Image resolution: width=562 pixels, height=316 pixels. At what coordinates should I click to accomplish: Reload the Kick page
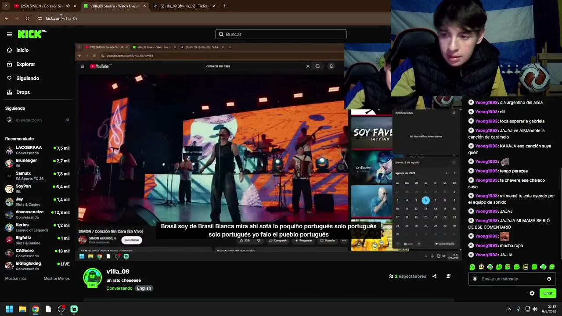point(27,18)
